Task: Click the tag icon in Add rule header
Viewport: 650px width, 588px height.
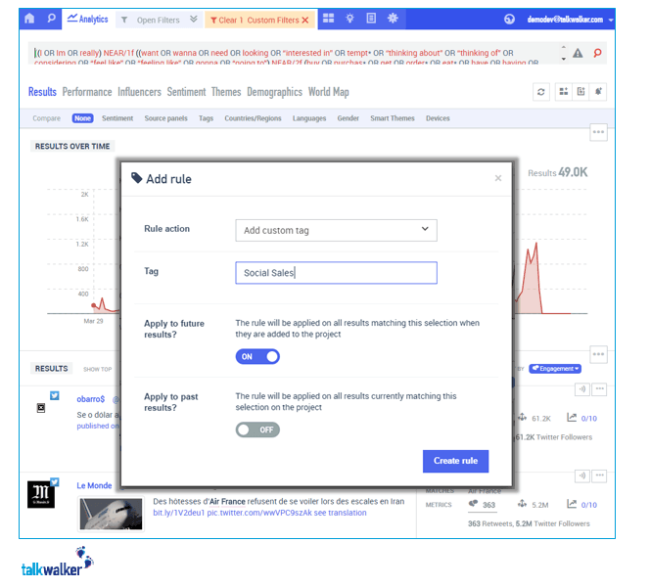Action: pos(136,178)
